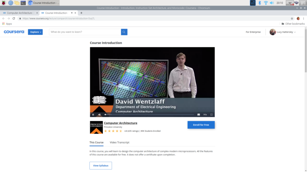
Task: Open the Raspberry Pi main menu
Action: 3,3
